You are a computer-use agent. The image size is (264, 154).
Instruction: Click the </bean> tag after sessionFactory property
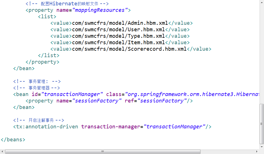[24, 107]
